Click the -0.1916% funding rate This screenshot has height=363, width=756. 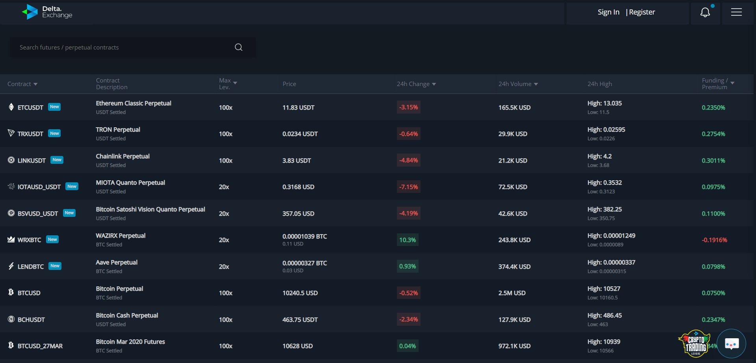tap(714, 240)
